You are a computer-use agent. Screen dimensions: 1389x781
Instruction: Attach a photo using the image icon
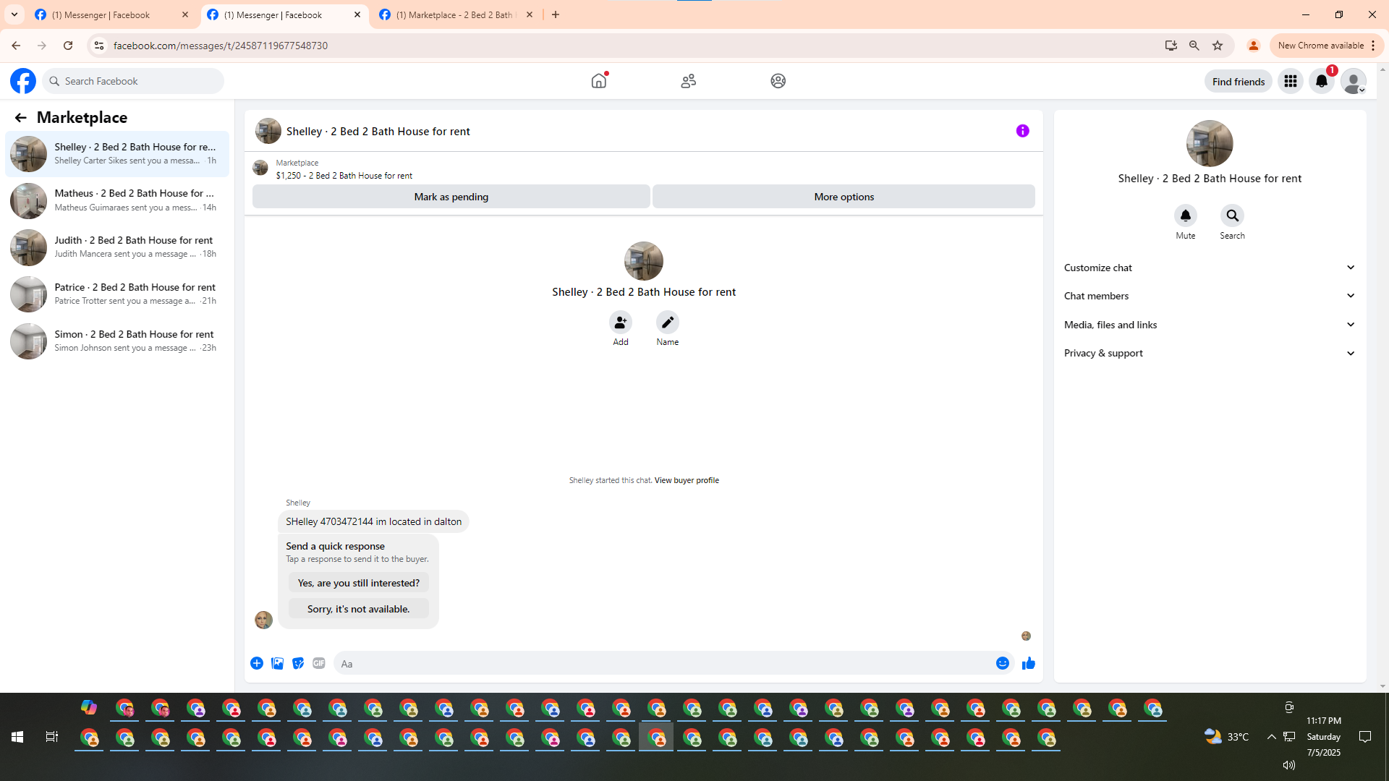pos(277,663)
